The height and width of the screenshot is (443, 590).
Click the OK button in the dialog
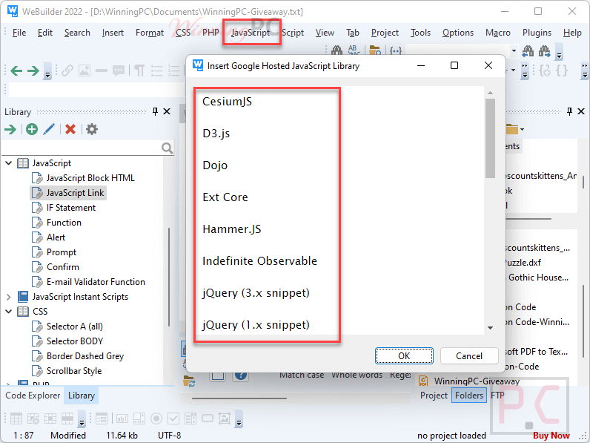point(404,356)
